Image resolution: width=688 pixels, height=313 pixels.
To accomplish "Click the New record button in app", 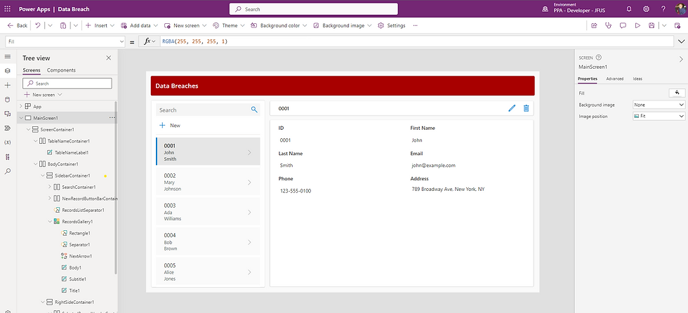I will coord(170,126).
